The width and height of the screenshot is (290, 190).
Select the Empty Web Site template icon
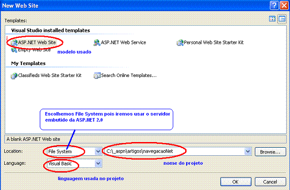(14, 50)
